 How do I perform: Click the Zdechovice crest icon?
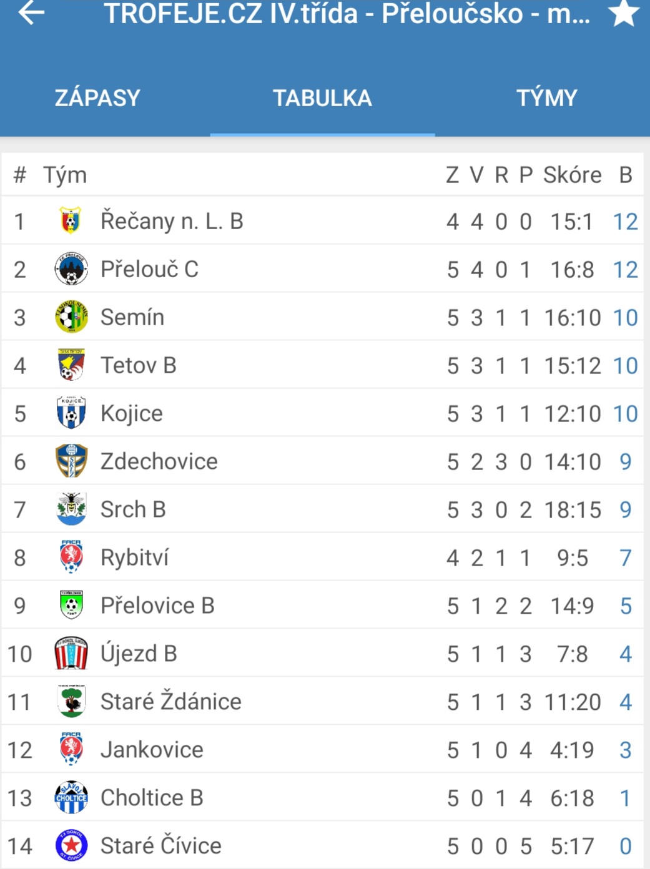click(71, 461)
